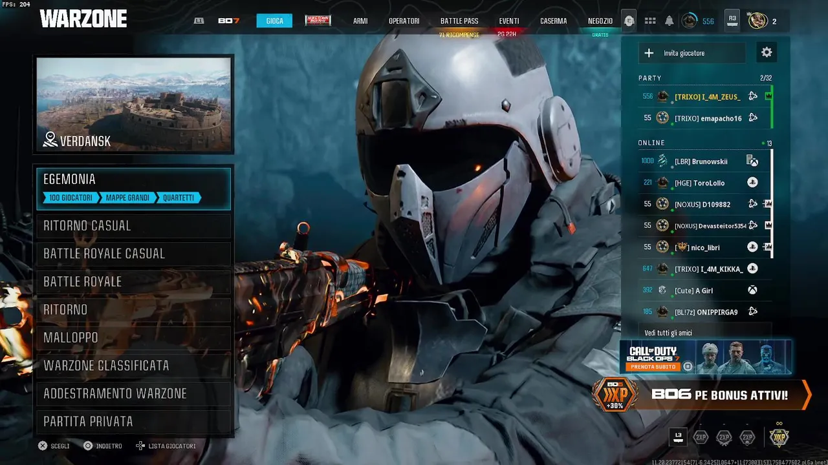The image size is (828, 465).
Task: Open the EVENTI tab
Action: coord(509,21)
